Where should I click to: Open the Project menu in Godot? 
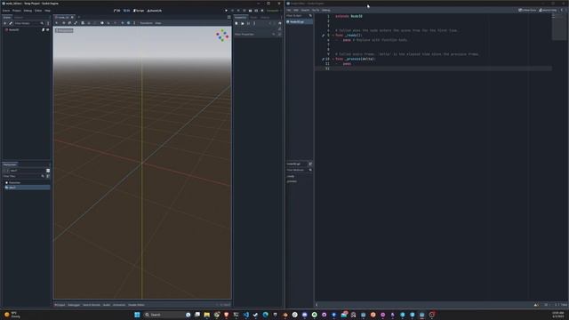click(17, 11)
